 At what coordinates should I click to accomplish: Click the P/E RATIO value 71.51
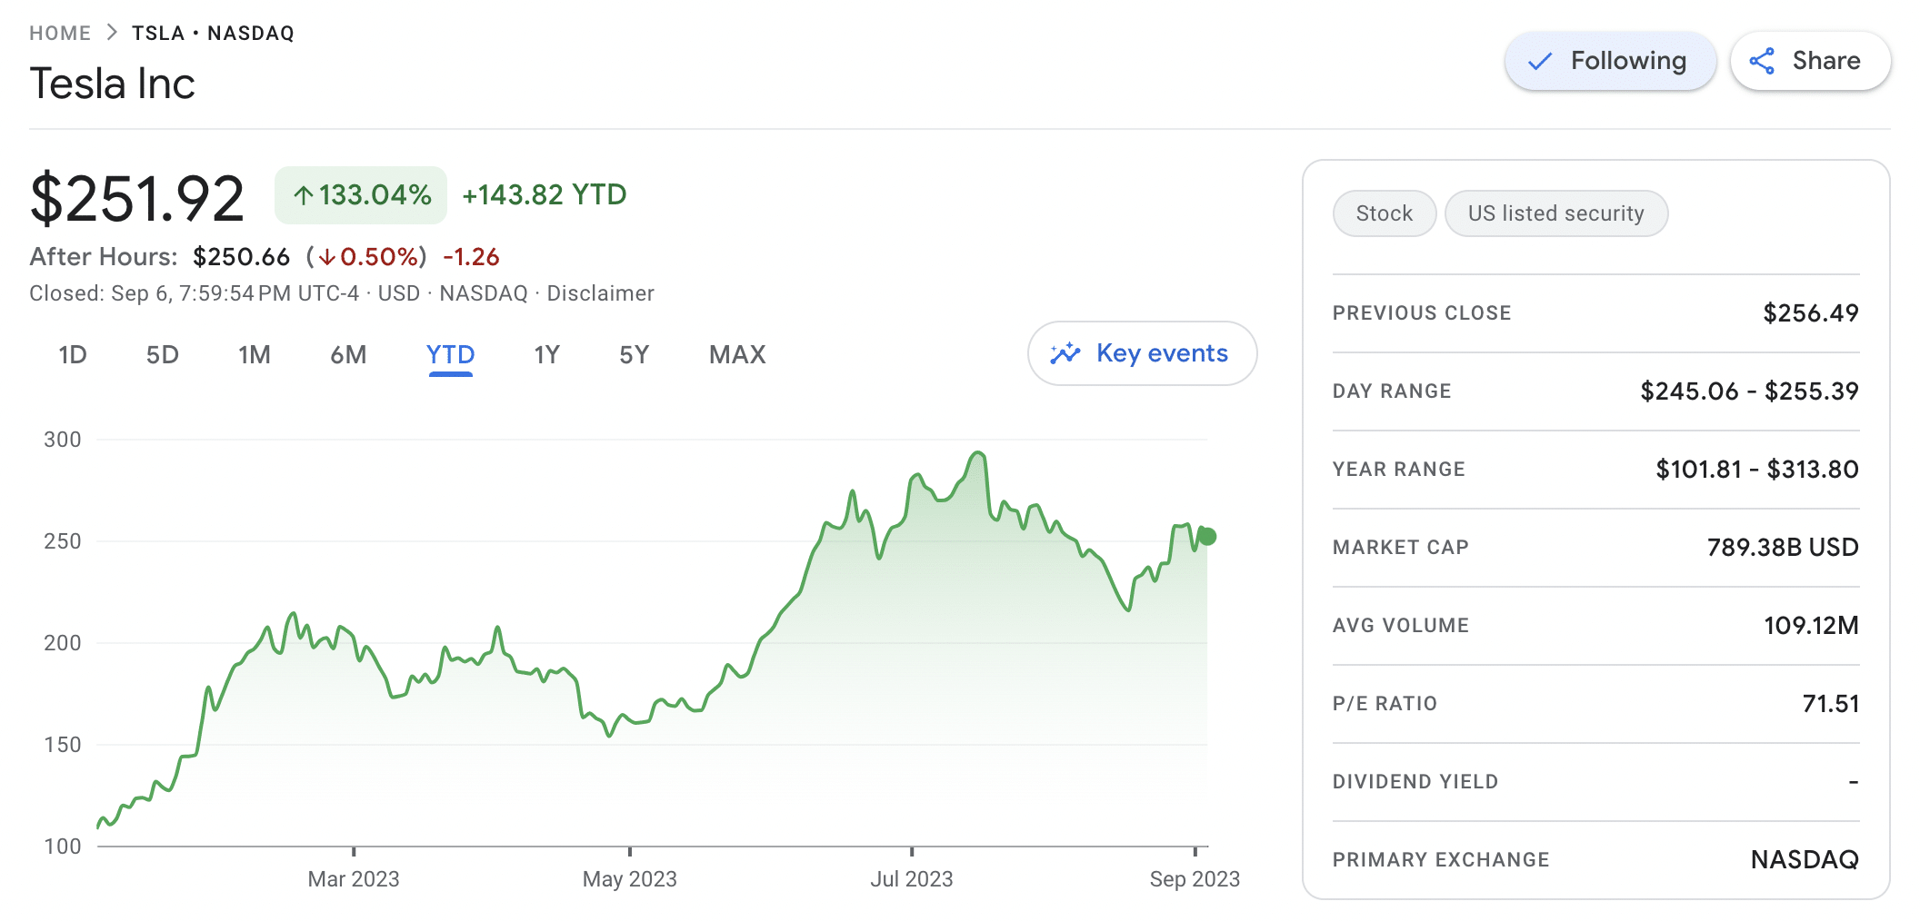pyautogui.click(x=1831, y=704)
